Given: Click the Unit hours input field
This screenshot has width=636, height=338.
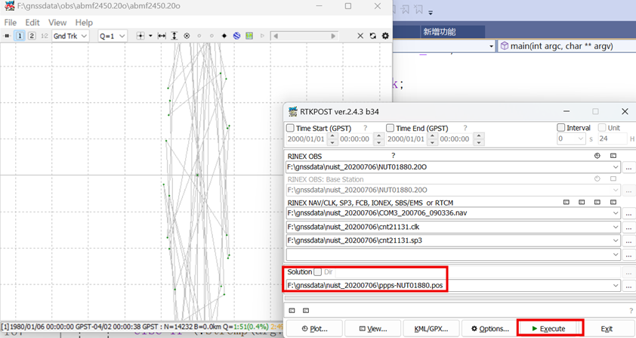Looking at the screenshot, I should pos(613,139).
